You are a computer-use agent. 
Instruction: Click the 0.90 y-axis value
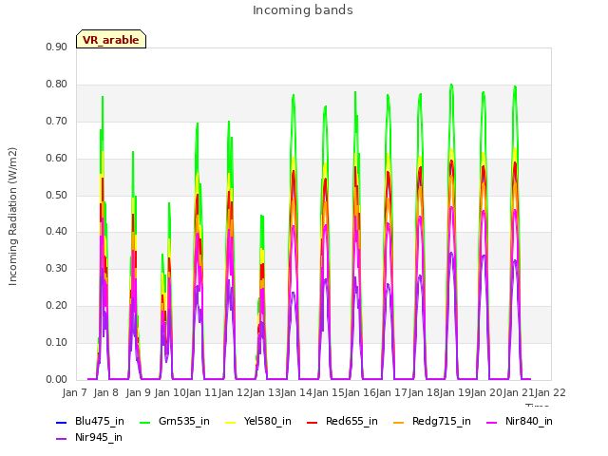pos(57,47)
